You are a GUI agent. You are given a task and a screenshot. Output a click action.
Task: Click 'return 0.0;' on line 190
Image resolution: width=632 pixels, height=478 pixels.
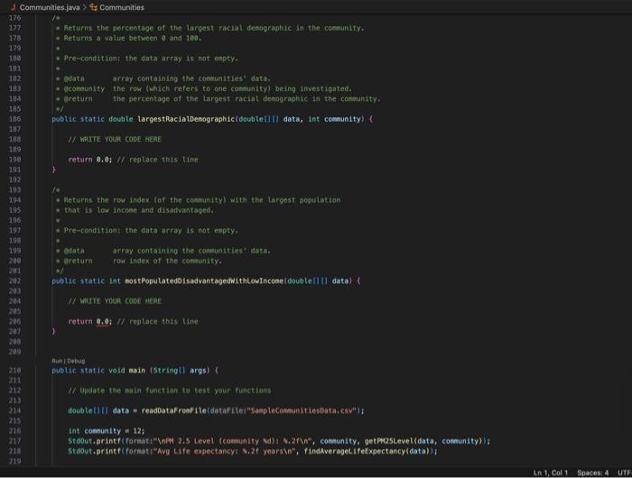90,160
